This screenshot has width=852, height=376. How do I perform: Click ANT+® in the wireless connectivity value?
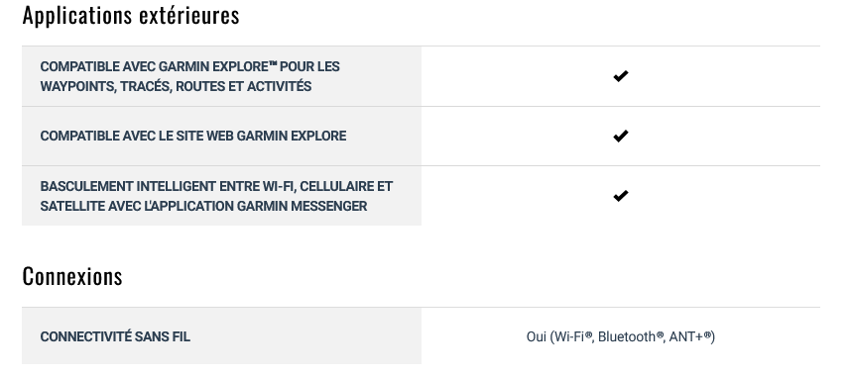[x=690, y=337]
